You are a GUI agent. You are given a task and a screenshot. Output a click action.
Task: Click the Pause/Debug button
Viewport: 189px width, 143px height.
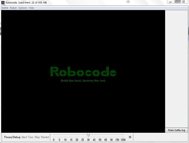click(x=12, y=137)
